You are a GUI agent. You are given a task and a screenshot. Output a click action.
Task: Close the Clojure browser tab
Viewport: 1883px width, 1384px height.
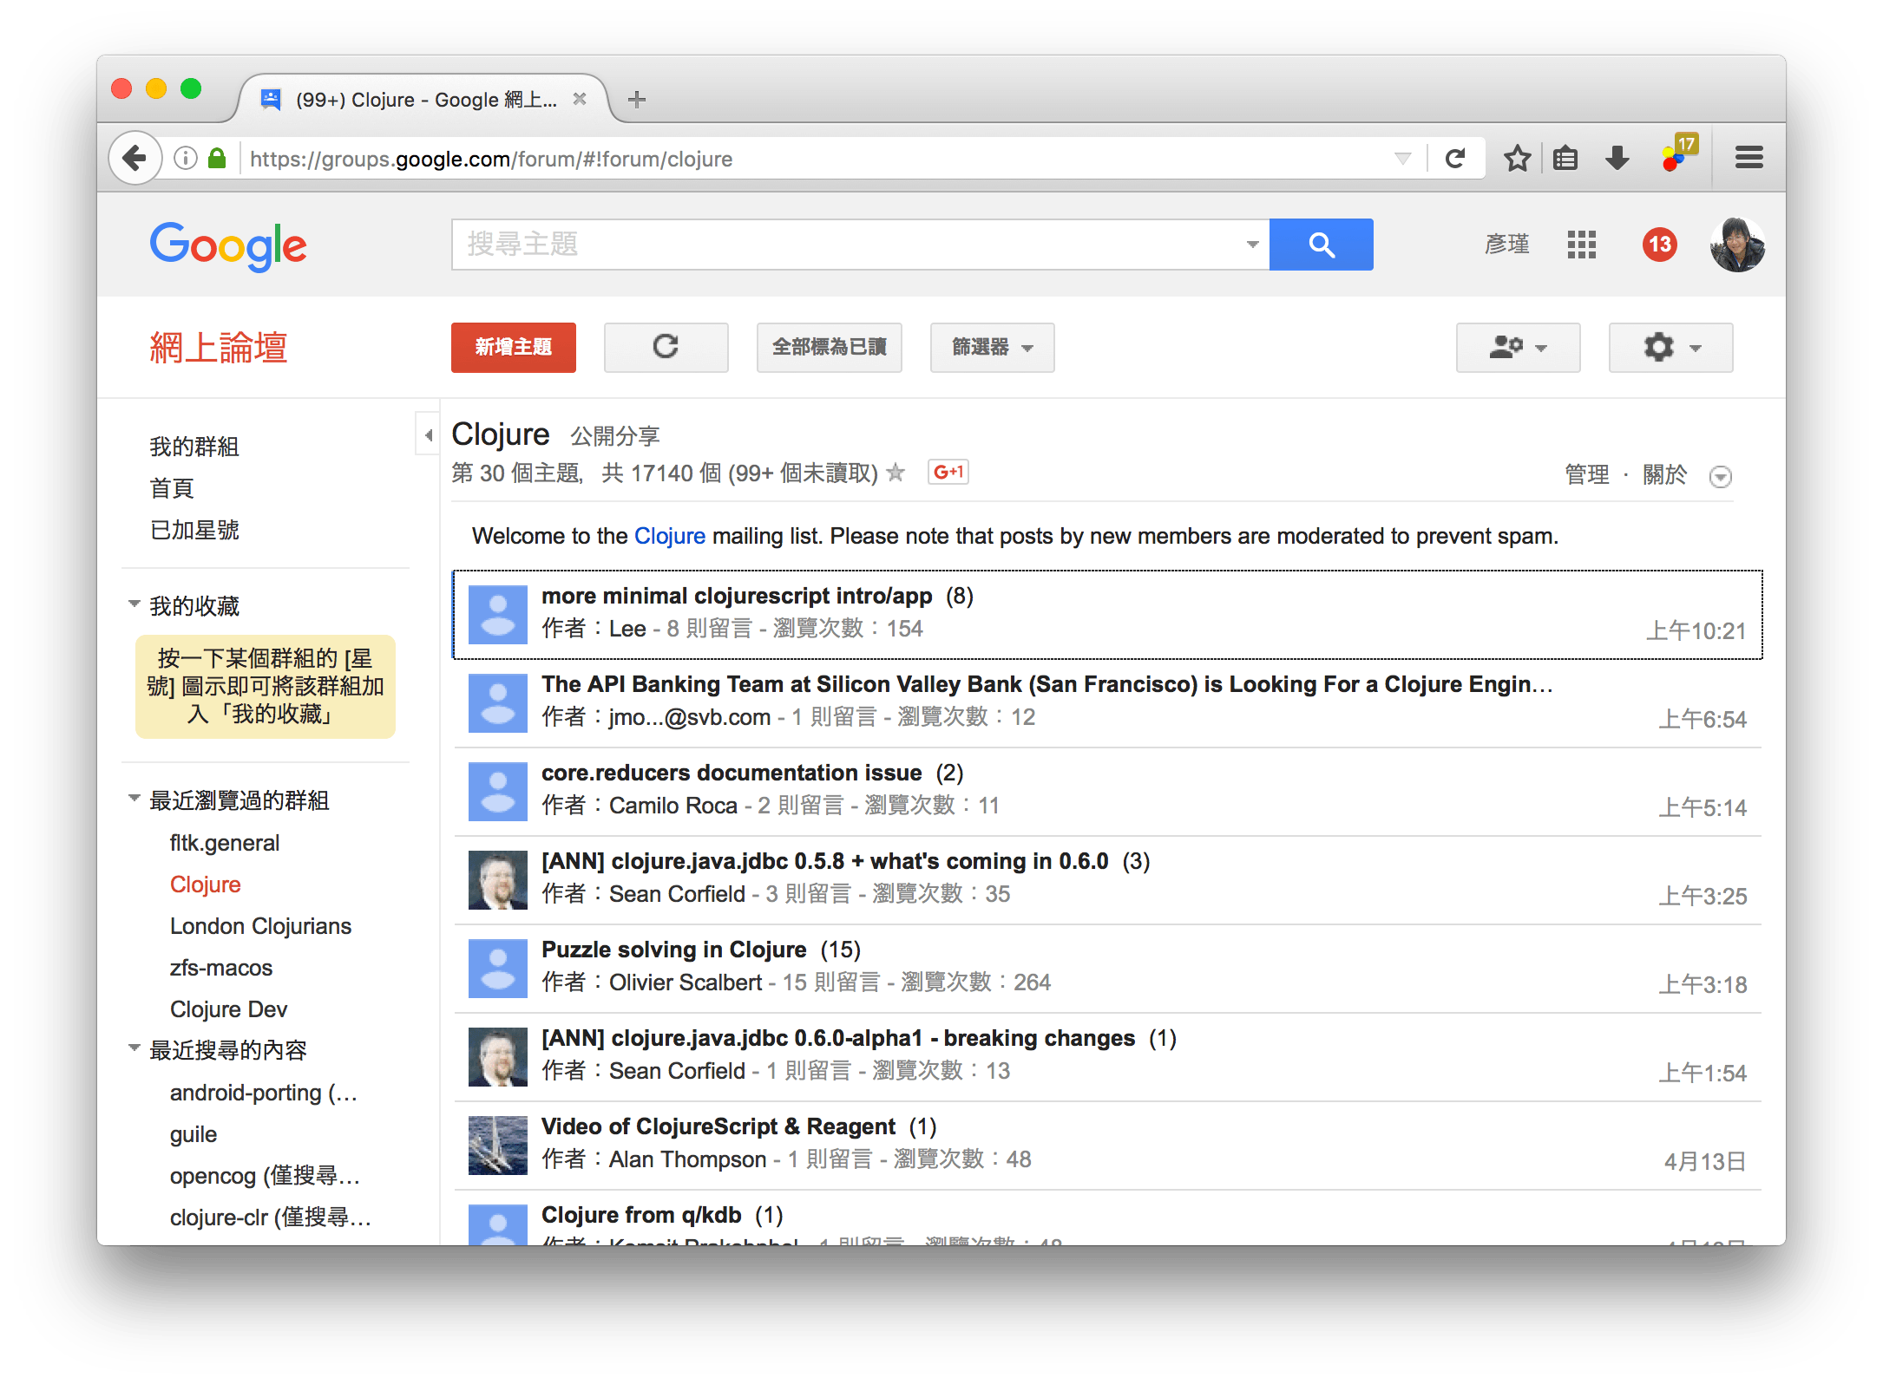580,100
